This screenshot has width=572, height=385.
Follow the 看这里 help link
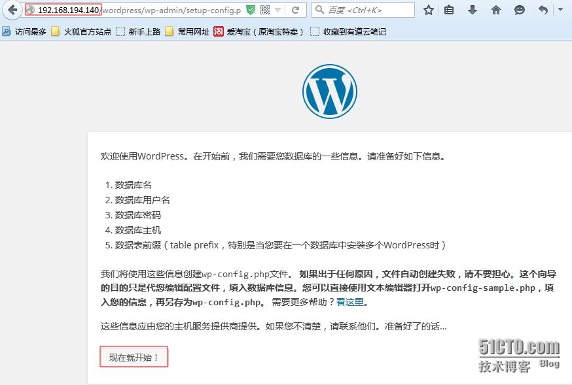(x=350, y=302)
